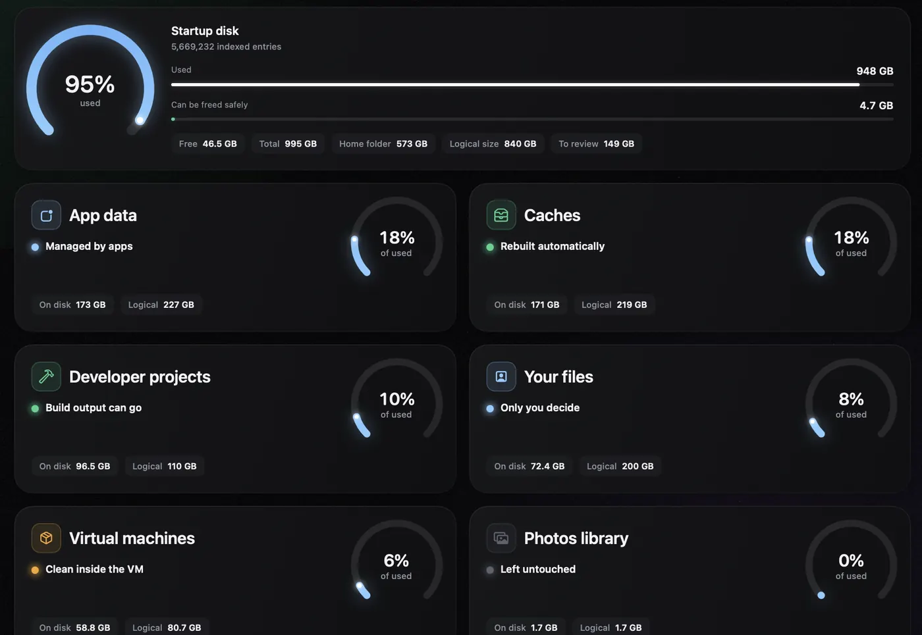Click the Virtual machines cube icon
Screen dimensions: 922x635
pyautogui.click(x=46, y=538)
